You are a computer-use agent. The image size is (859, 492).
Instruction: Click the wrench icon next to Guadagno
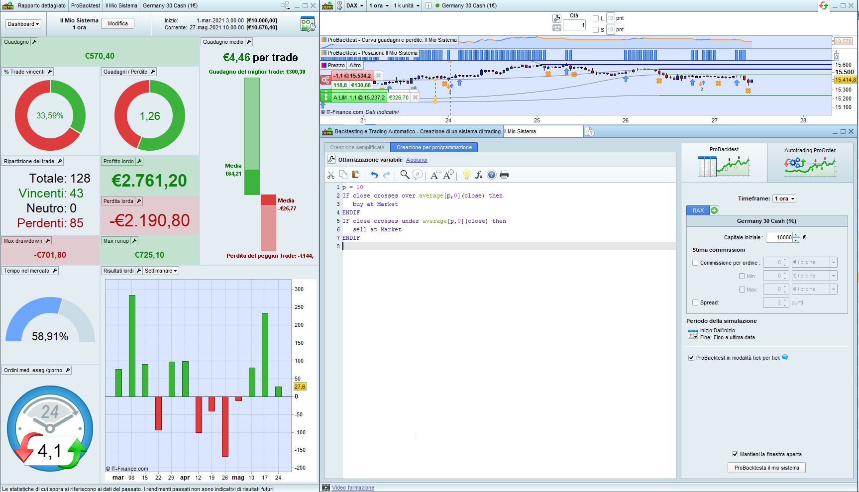34,42
